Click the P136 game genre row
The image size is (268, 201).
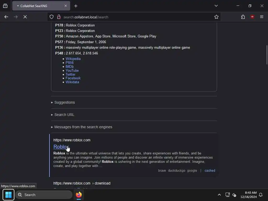pos(122,48)
